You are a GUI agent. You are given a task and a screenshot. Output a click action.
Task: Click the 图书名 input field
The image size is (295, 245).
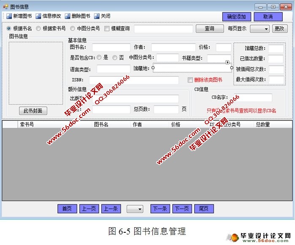coord(111,47)
